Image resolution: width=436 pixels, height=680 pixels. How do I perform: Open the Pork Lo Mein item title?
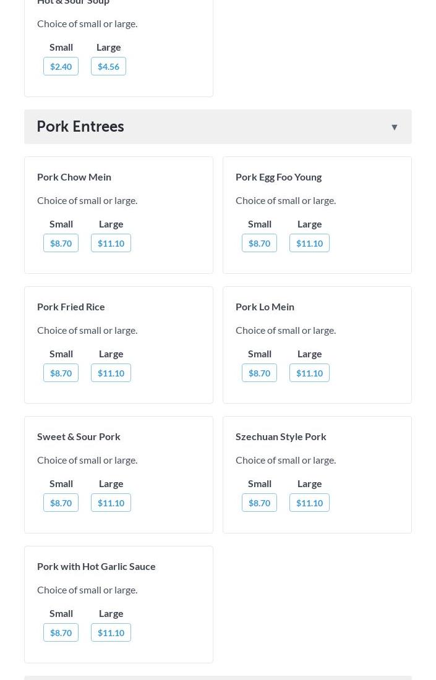pyautogui.click(x=265, y=307)
